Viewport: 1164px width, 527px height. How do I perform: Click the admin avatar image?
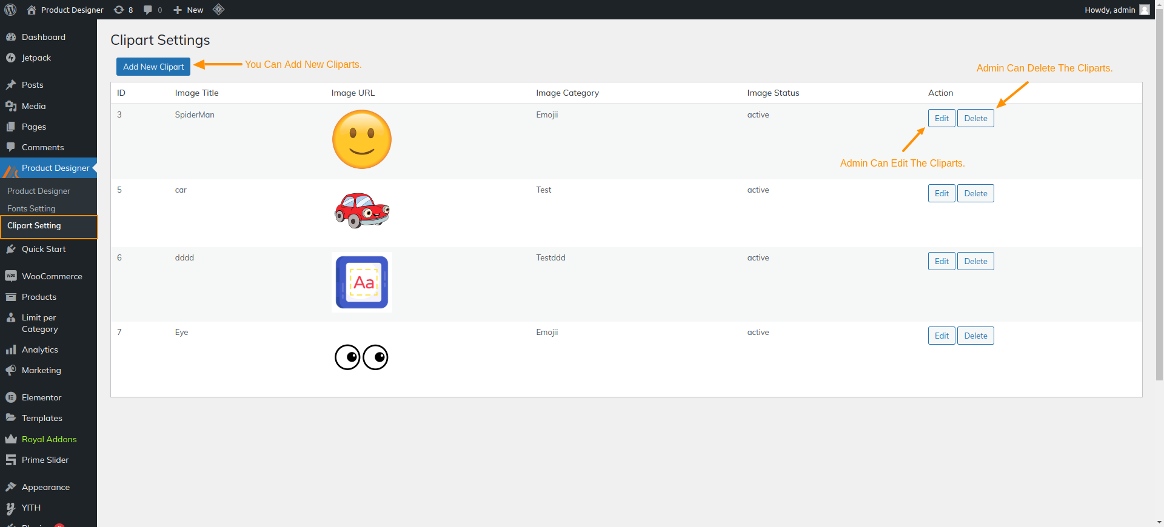point(1144,10)
